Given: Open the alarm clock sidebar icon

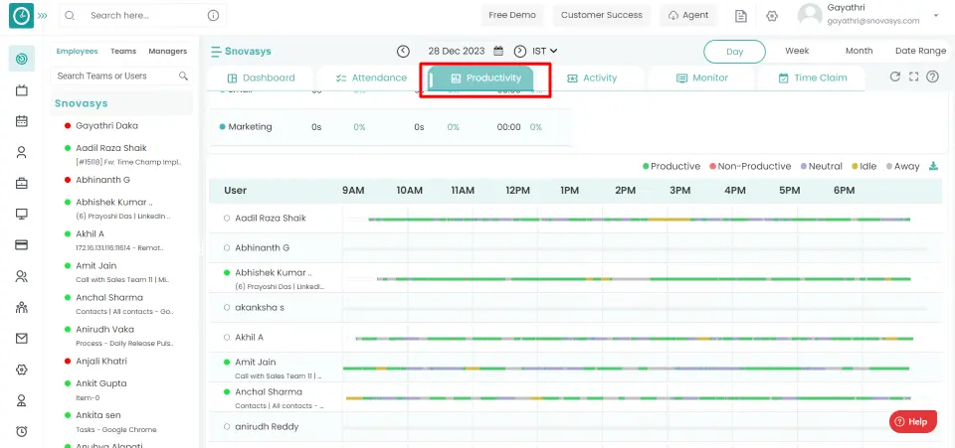Looking at the screenshot, I should coord(21,431).
